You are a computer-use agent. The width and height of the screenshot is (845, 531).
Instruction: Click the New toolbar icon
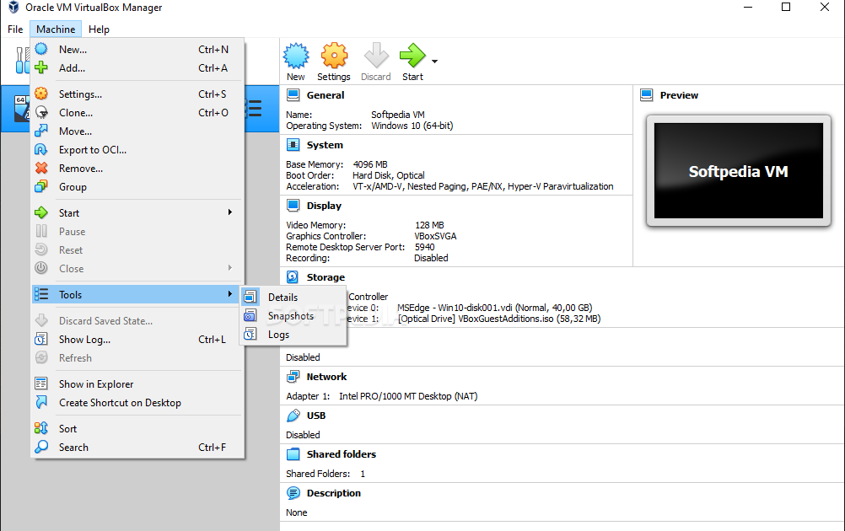pyautogui.click(x=296, y=56)
